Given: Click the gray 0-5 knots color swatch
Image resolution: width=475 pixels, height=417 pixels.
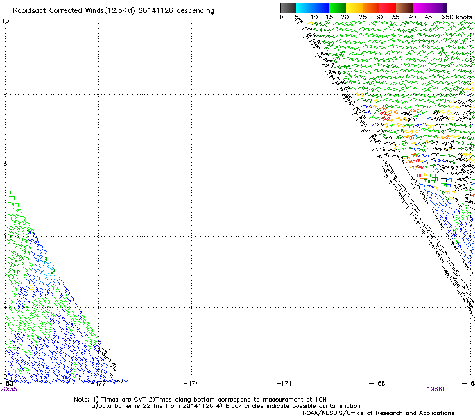Looking at the screenshot, I should coord(288,8).
